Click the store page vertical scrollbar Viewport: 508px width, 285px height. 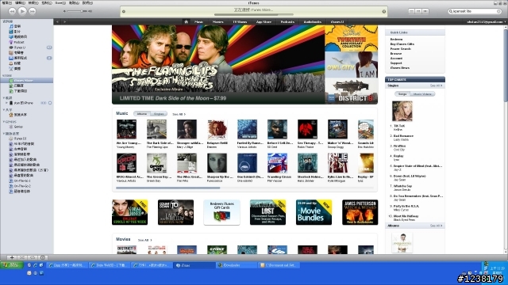click(506, 65)
